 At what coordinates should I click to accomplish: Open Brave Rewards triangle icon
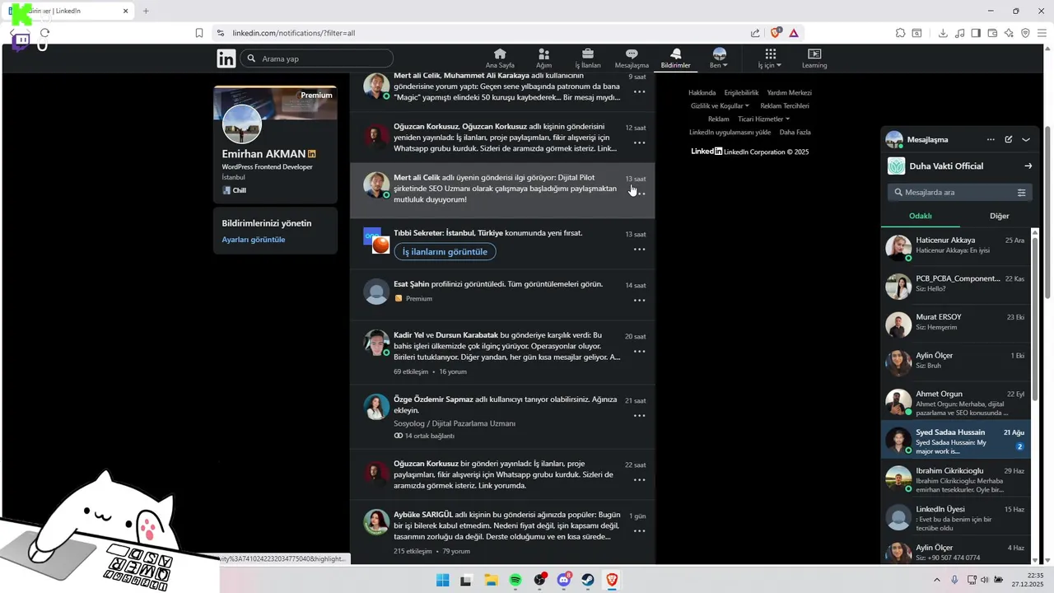pyautogui.click(x=794, y=33)
